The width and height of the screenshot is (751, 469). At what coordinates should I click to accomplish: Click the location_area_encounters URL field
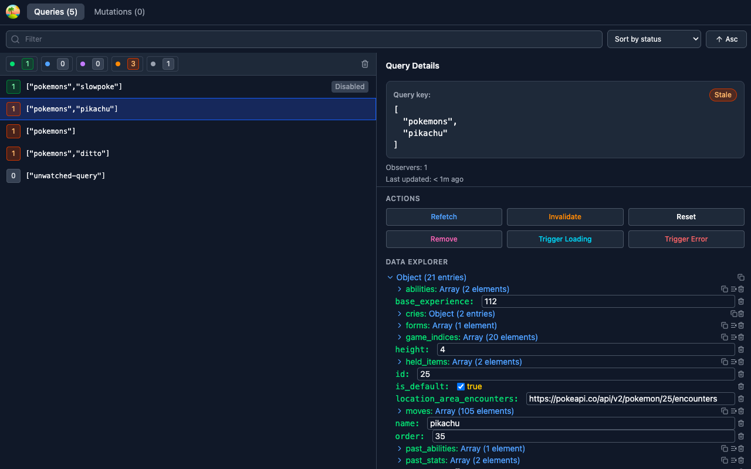click(x=631, y=399)
